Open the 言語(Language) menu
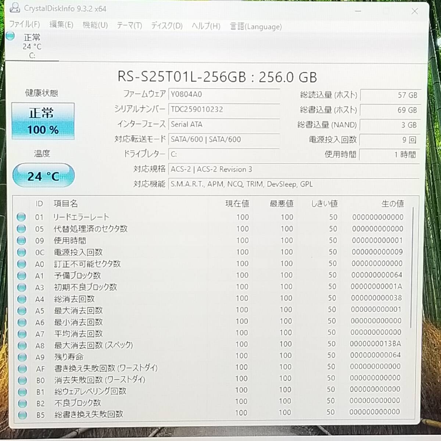Image resolution: width=441 pixels, height=441 pixels. coord(256,26)
